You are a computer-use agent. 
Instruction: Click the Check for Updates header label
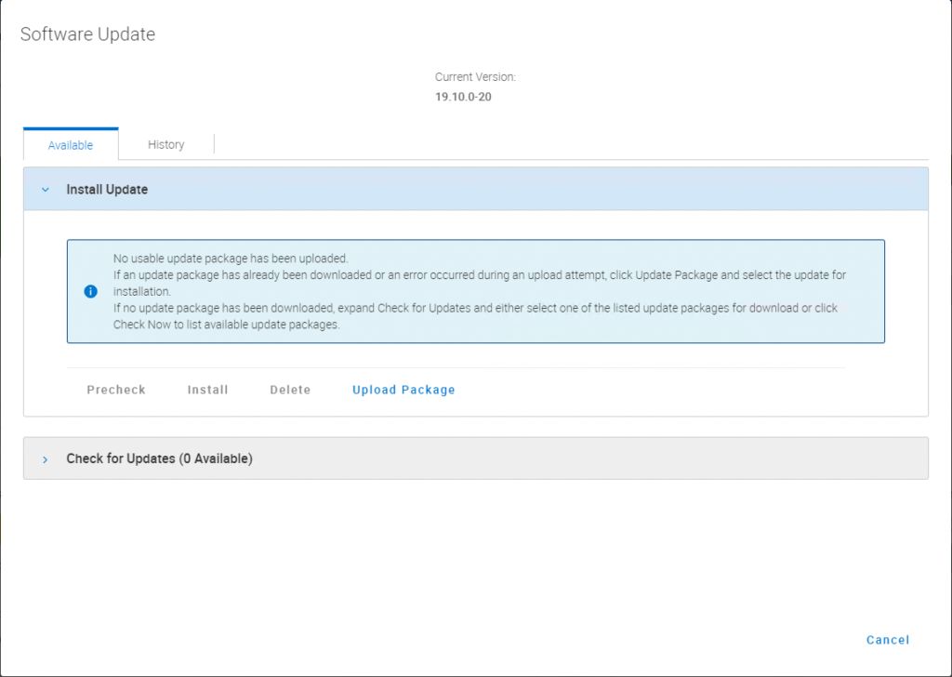coord(158,458)
